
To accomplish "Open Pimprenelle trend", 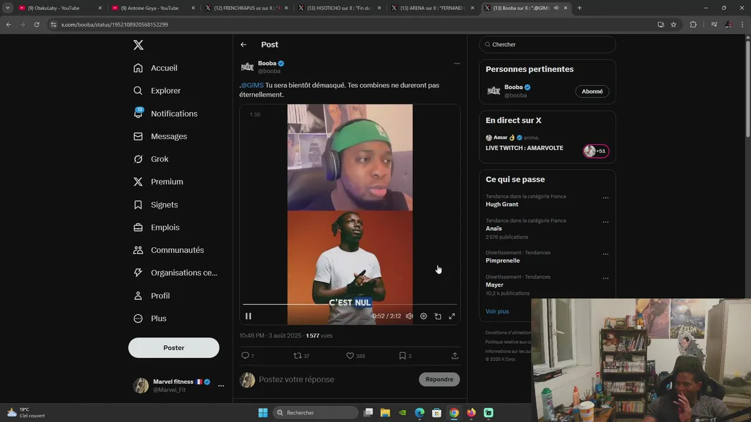I will [503, 261].
